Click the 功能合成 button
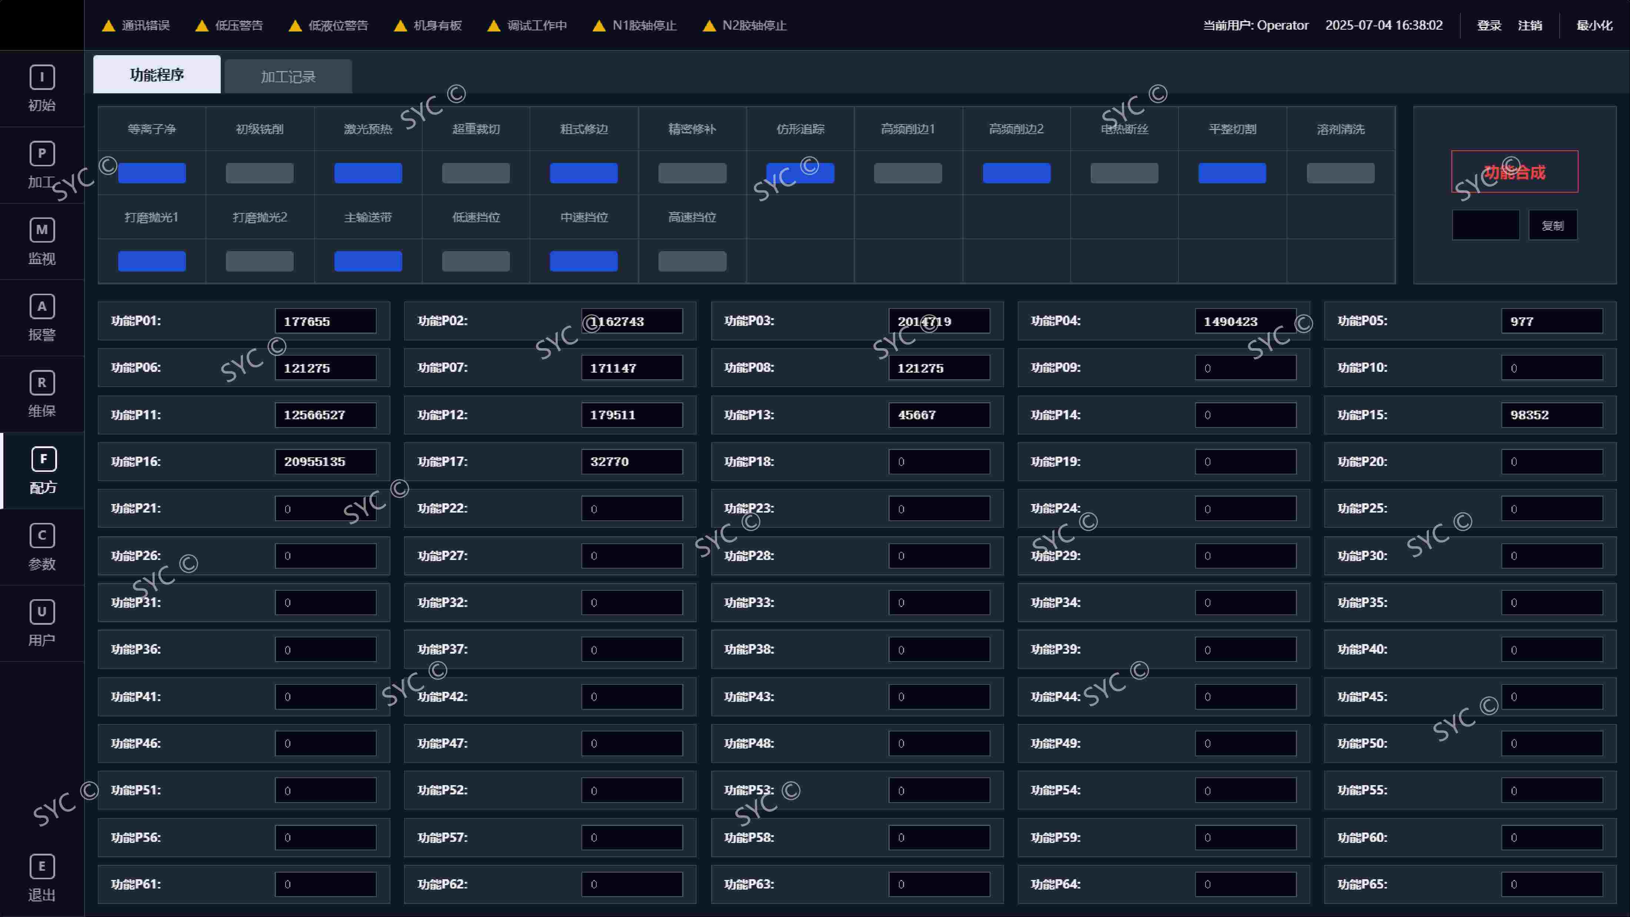 pos(1514,171)
